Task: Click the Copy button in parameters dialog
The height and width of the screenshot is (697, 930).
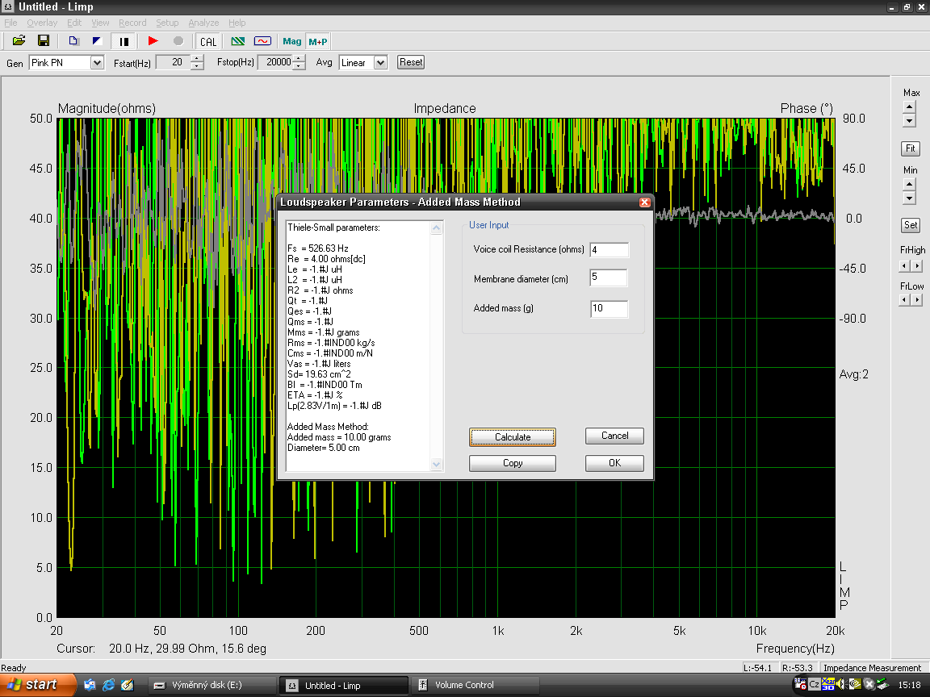Action: (x=512, y=463)
